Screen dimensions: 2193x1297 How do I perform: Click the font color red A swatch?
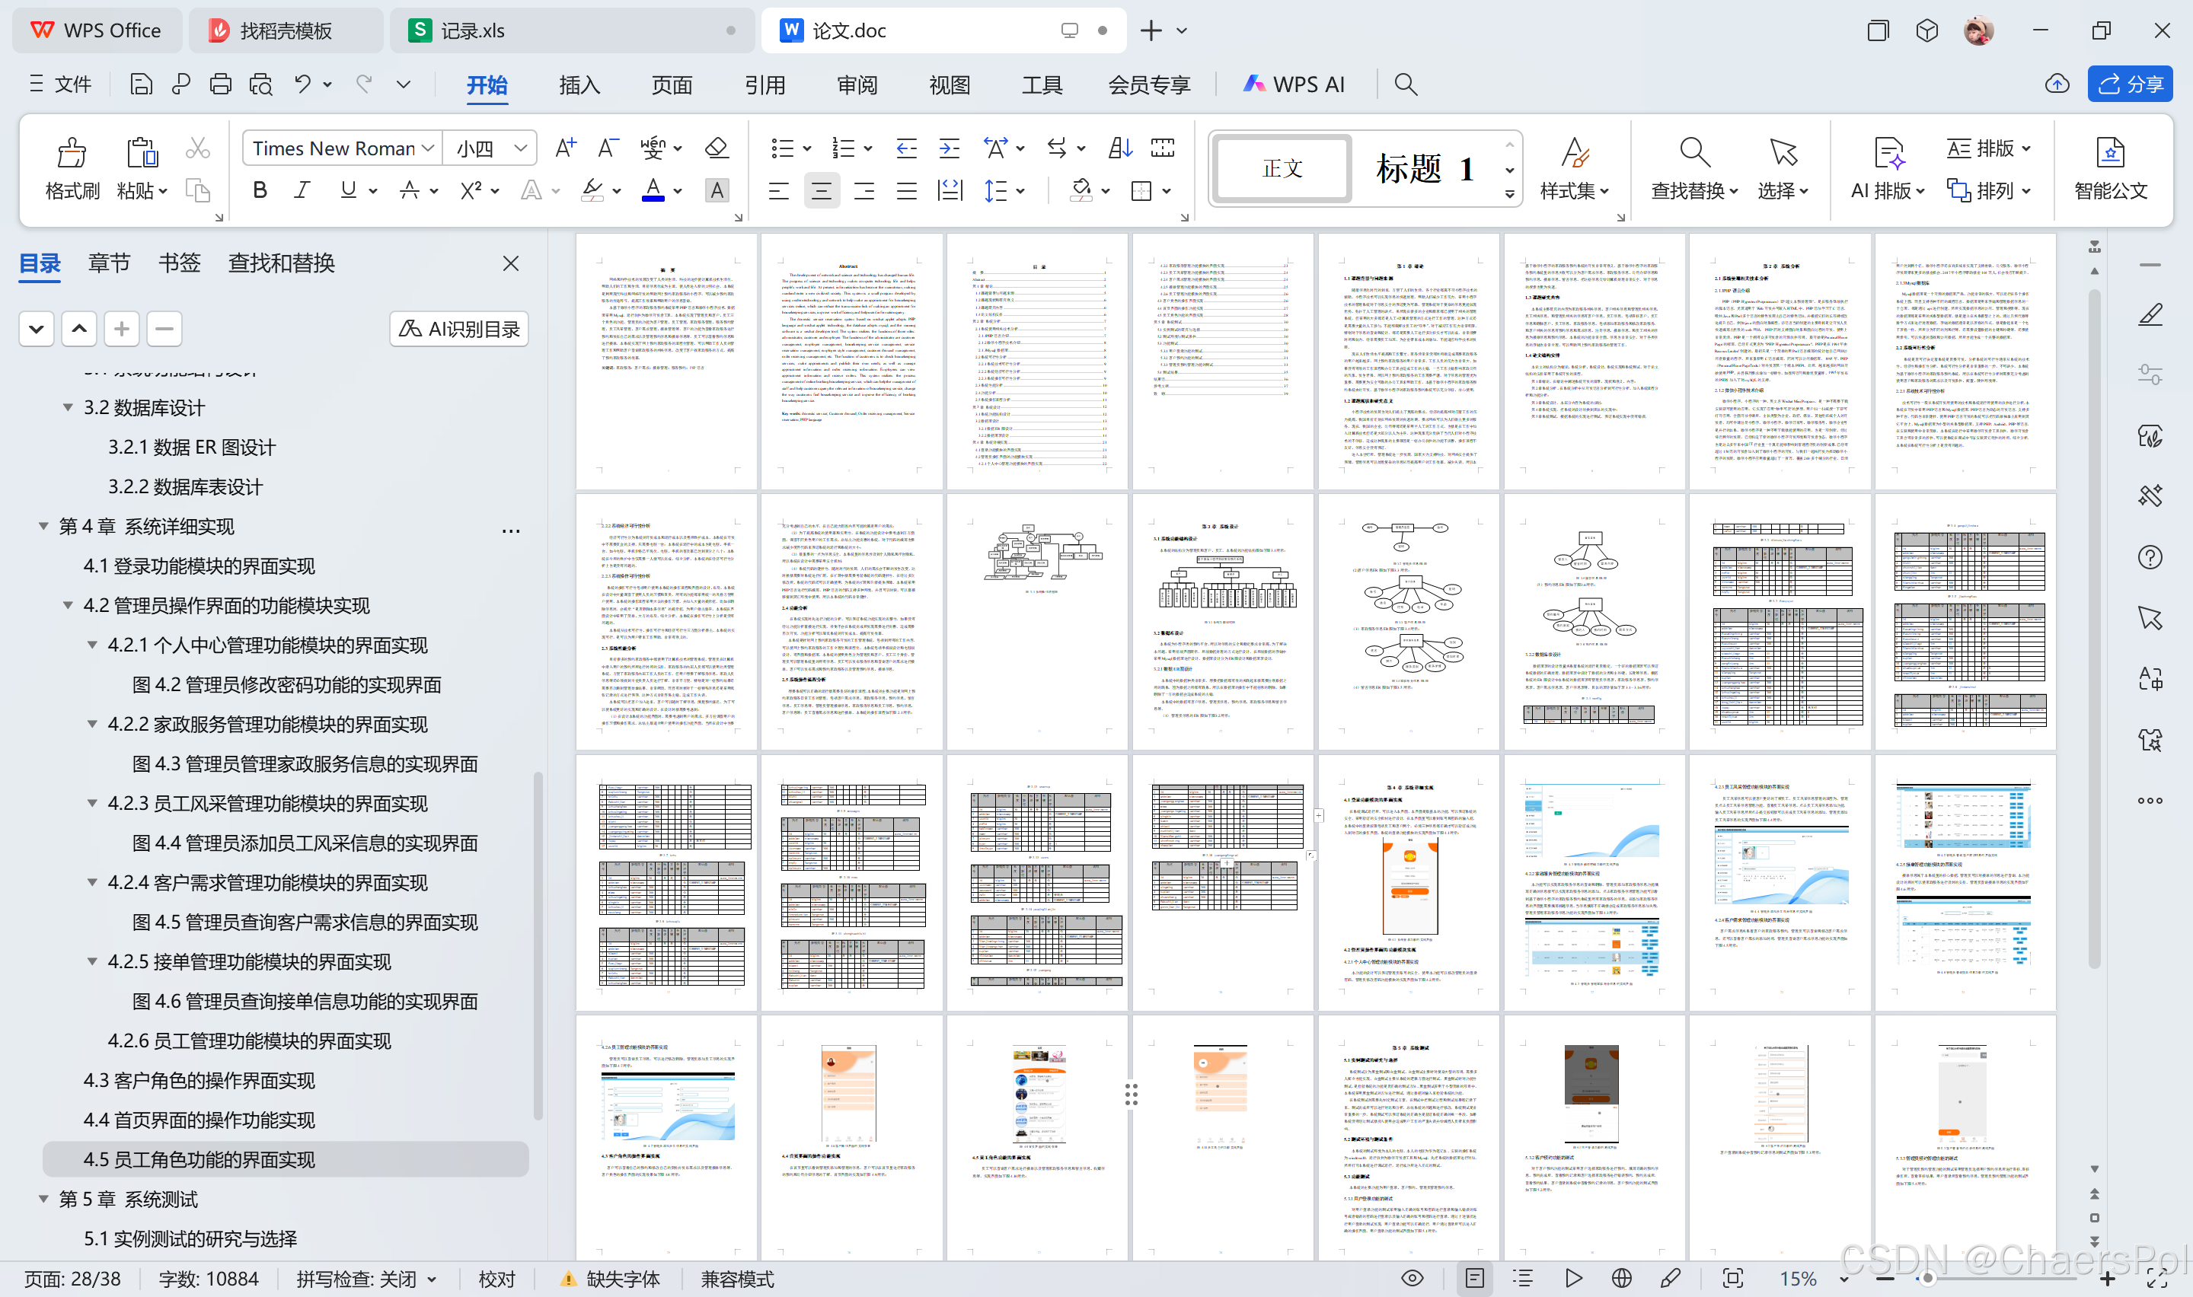point(652,190)
